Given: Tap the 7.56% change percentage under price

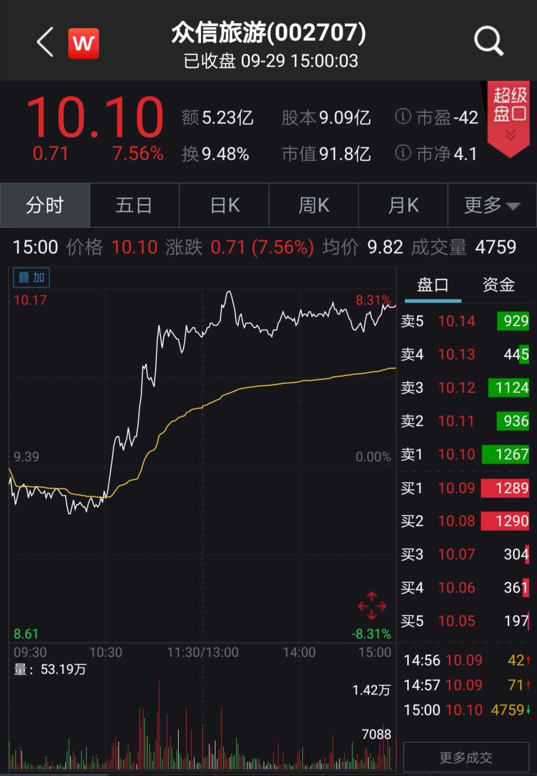Looking at the screenshot, I should coord(138,154).
